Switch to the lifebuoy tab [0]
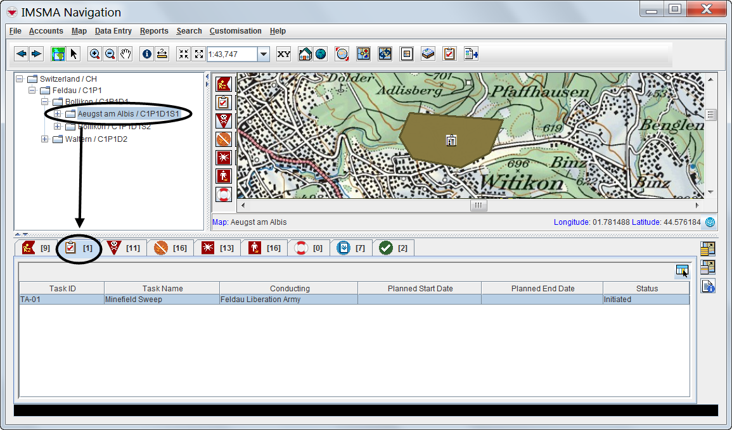 [309, 248]
